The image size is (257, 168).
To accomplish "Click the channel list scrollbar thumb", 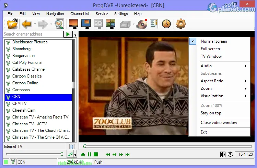I will pos(73,85).
